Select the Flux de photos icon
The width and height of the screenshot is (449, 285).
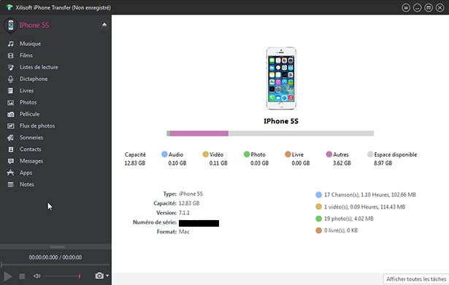click(11, 126)
